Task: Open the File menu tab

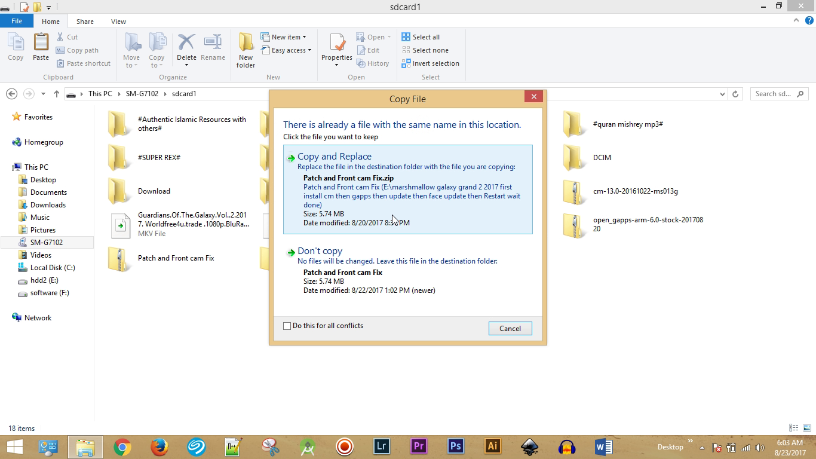Action: click(17, 21)
